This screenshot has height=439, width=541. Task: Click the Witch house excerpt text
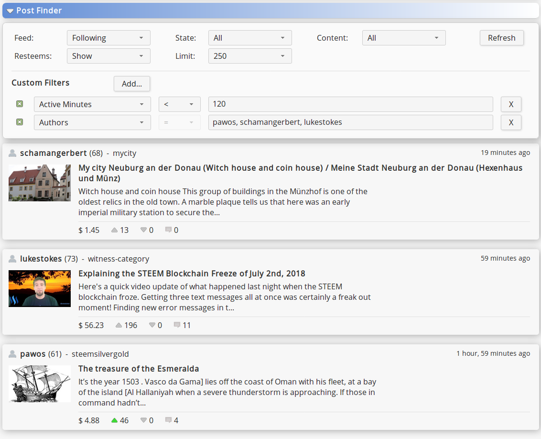(223, 202)
